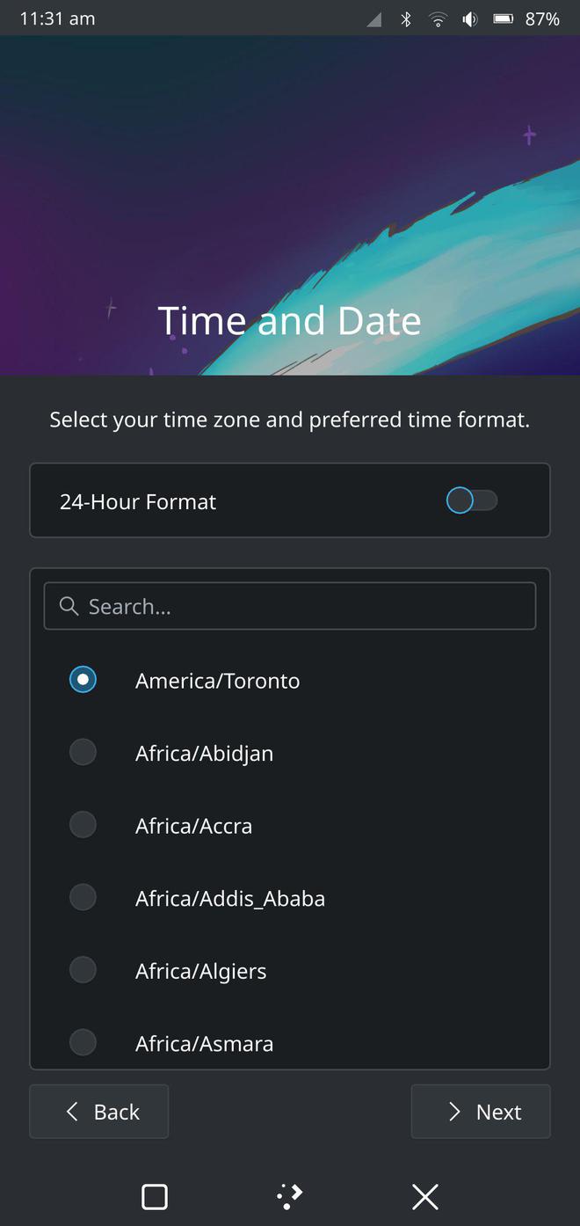
Task: Choose Africa/Asmara time zone
Action: [x=83, y=1043]
